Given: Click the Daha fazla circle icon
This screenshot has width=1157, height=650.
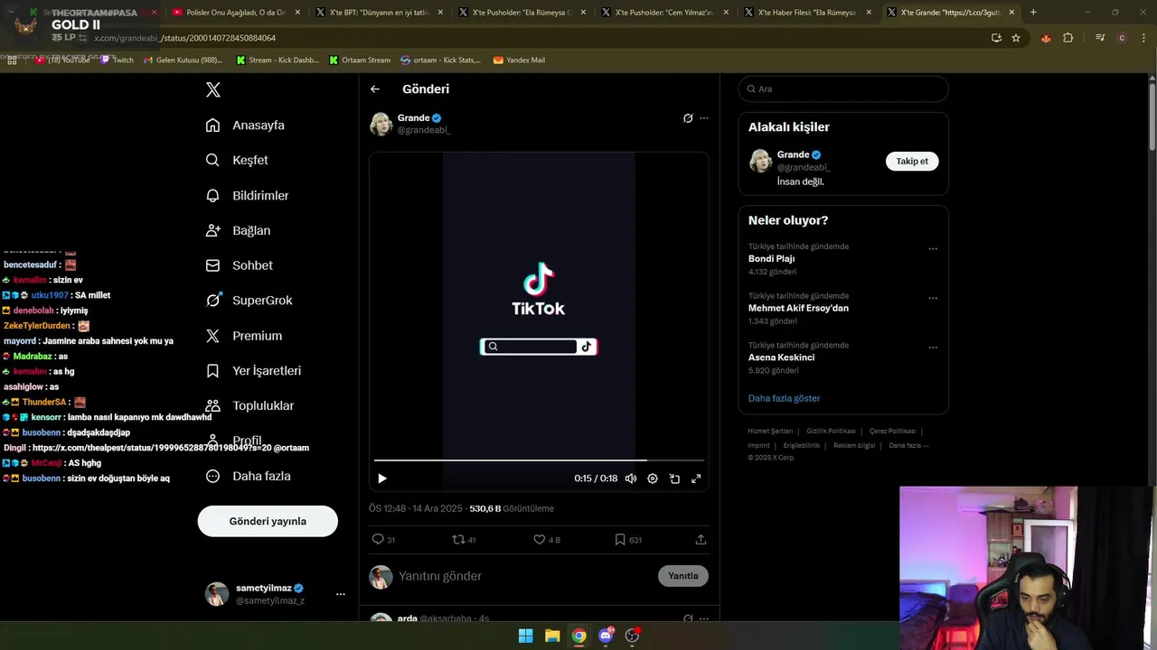Looking at the screenshot, I should click(212, 476).
